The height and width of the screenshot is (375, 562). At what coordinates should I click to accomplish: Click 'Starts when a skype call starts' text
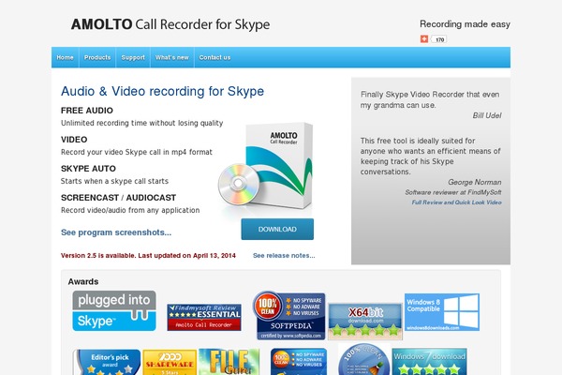click(x=114, y=181)
